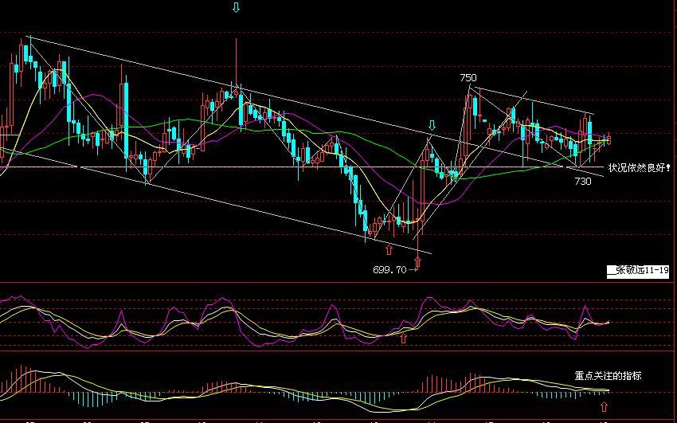The image size is (677, 423).
Task: Click red up arrow beside the 699.70 label
Action: [417, 263]
